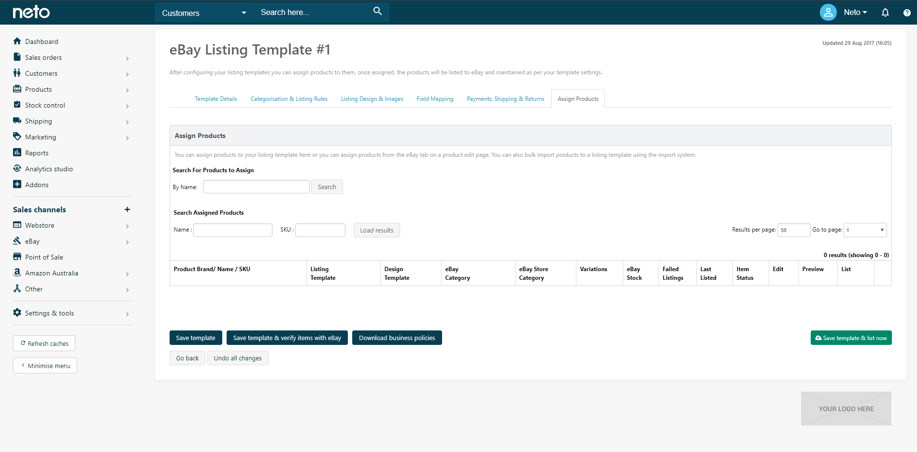Expand the Sales orders submenu chevron
Screen dimensions: 917x452
(127, 58)
